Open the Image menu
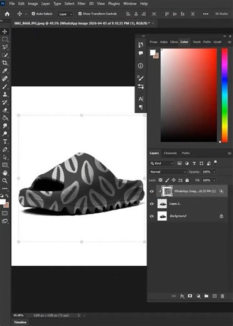Viewport: 233px width, 326px height. click(x=33, y=4)
